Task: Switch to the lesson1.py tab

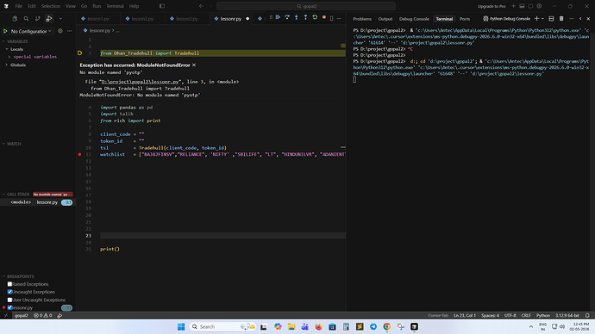Action: (x=98, y=19)
